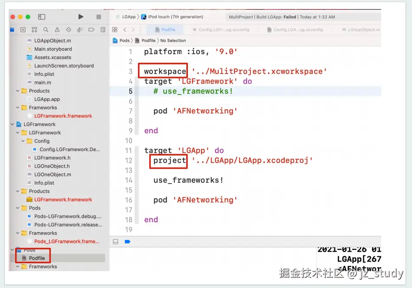Open LaunchScreen.storyboard file
The height and width of the screenshot is (288, 412).
coord(64,66)
